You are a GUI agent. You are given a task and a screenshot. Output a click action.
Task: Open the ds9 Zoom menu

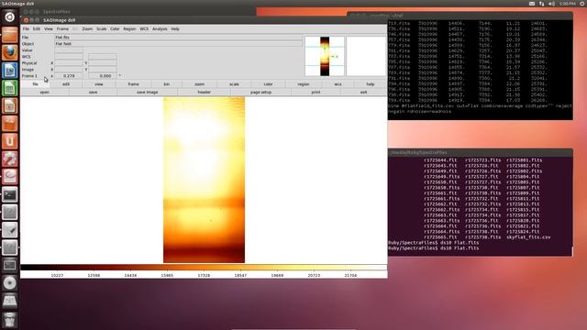87,28
